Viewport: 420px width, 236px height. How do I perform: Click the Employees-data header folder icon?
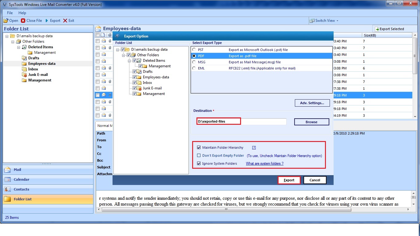pos(98,29)
